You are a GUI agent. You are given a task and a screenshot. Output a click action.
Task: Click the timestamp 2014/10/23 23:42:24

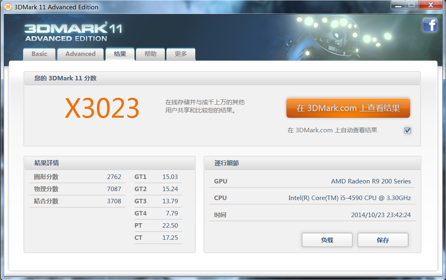coord(381,215)
